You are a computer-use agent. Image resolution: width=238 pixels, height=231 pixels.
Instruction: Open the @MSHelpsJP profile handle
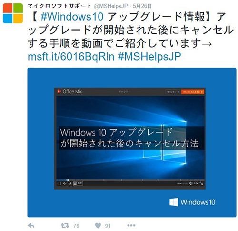coord(111,6)
